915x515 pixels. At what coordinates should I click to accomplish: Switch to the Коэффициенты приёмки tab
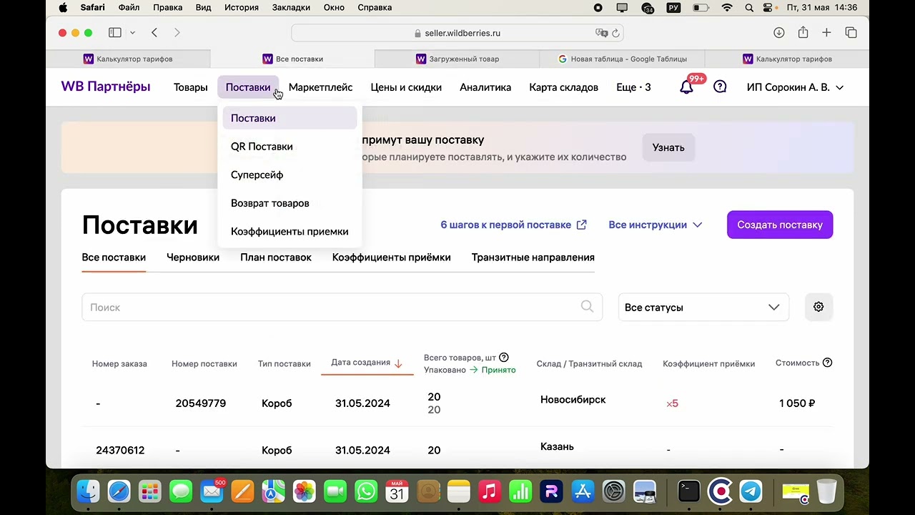(392, 257)
